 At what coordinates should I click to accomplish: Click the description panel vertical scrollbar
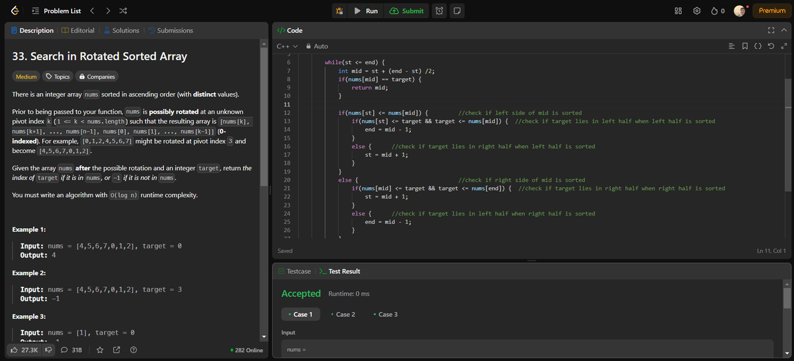pos(265,116)
